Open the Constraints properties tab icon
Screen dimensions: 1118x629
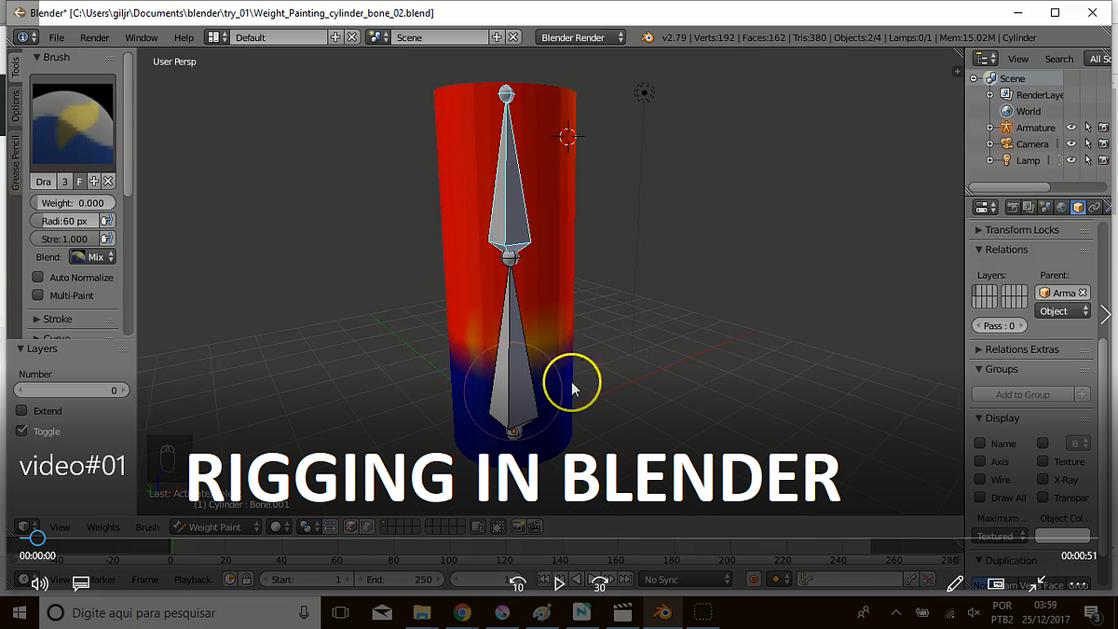click(x=1095, y=207)
